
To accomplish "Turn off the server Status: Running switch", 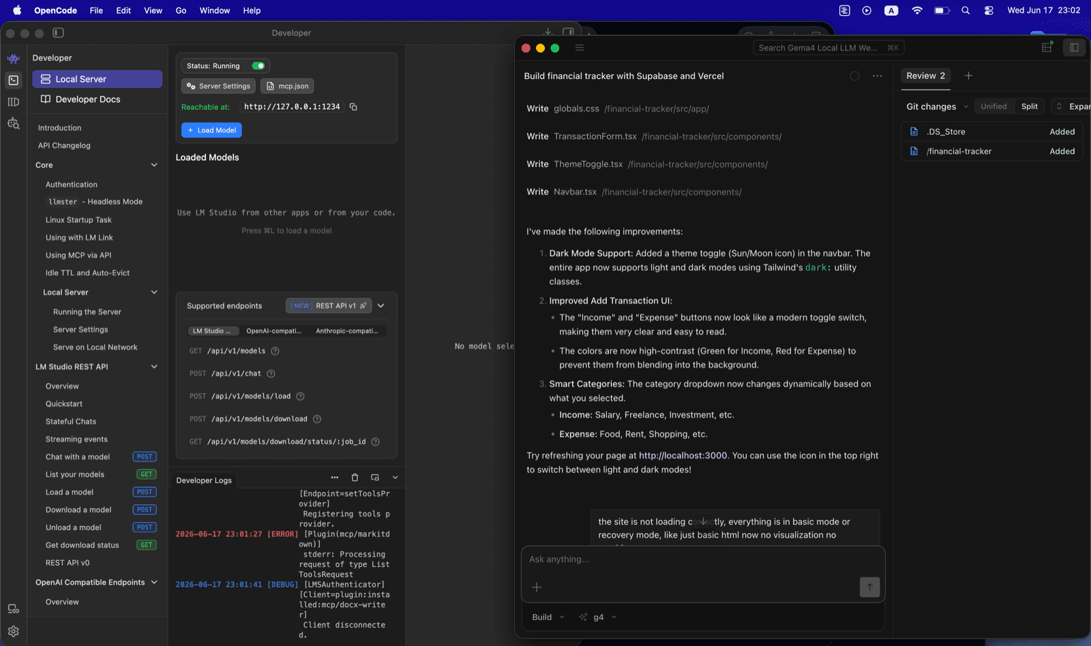I will coord(258,66).
